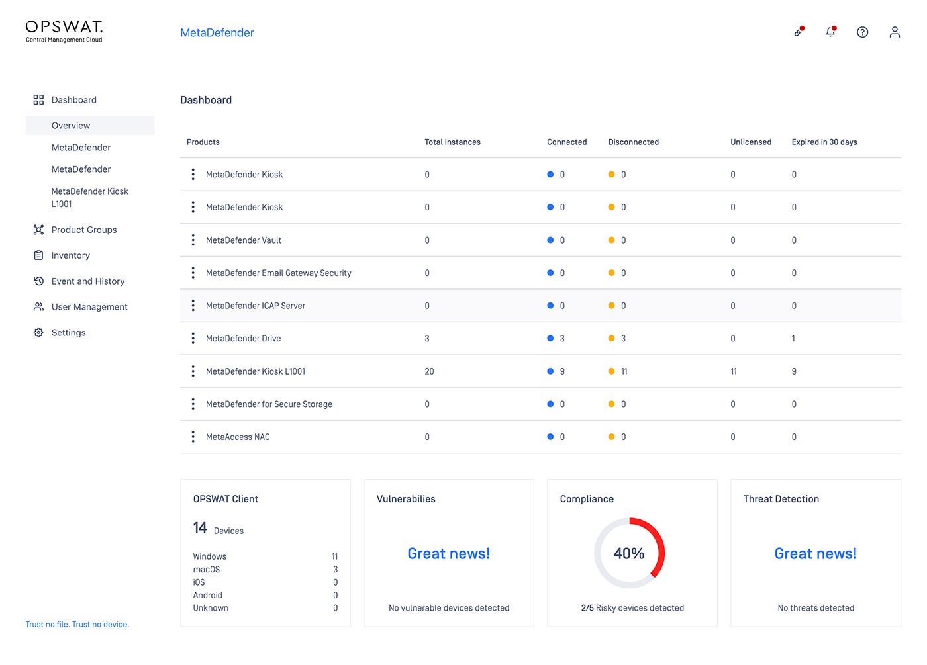Click the Inventory clipboard icon
The height and width of the screenshot is (665, 927).
(x=38, y=255)
